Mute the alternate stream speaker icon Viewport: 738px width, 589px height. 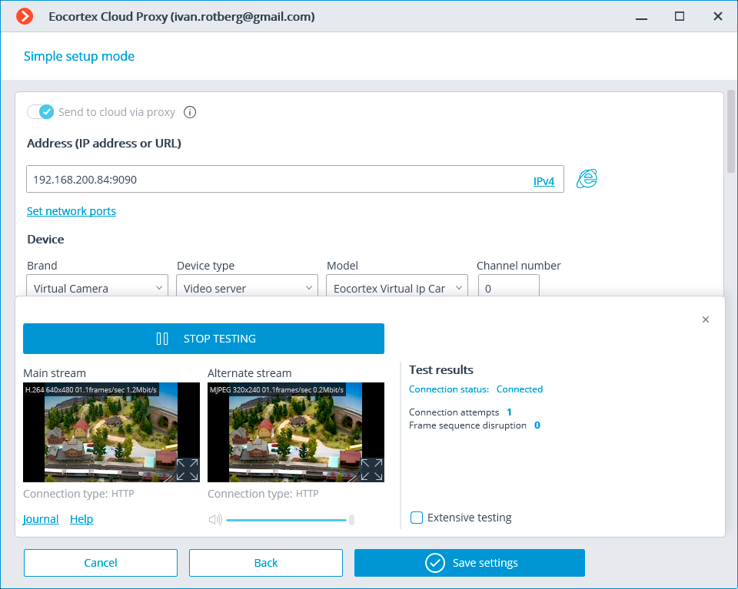click(214, 519)
